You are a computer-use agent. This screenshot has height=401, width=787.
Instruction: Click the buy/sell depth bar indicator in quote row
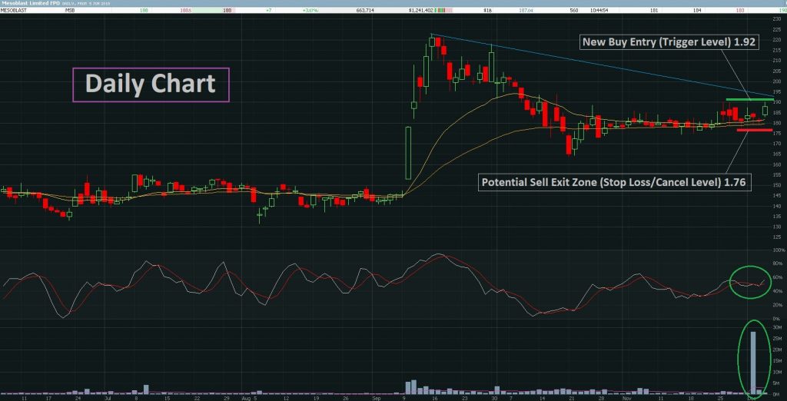click(443, 10)
